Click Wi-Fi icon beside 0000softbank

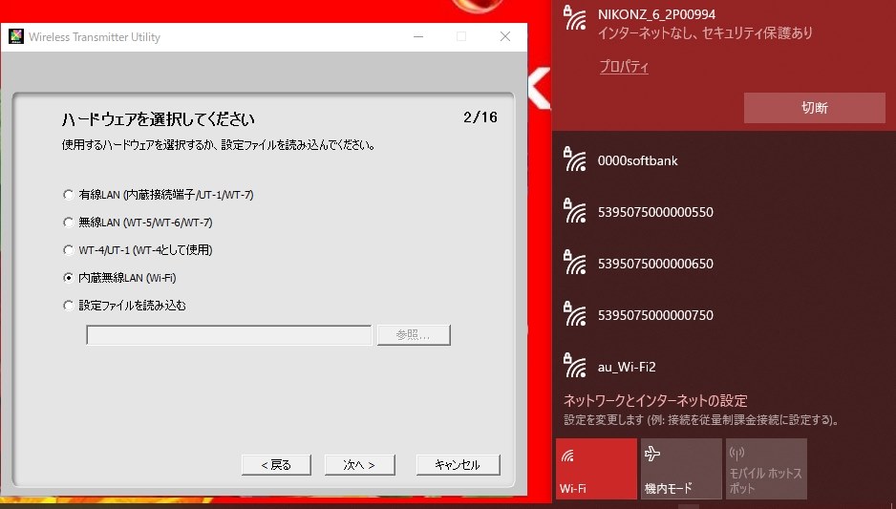(x=574, y=159)
